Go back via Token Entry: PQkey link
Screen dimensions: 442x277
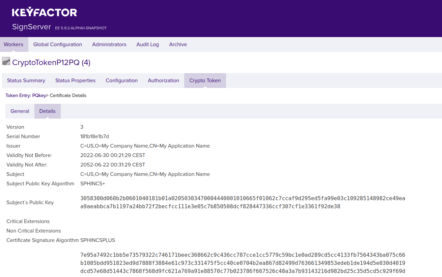click(25, 96)
